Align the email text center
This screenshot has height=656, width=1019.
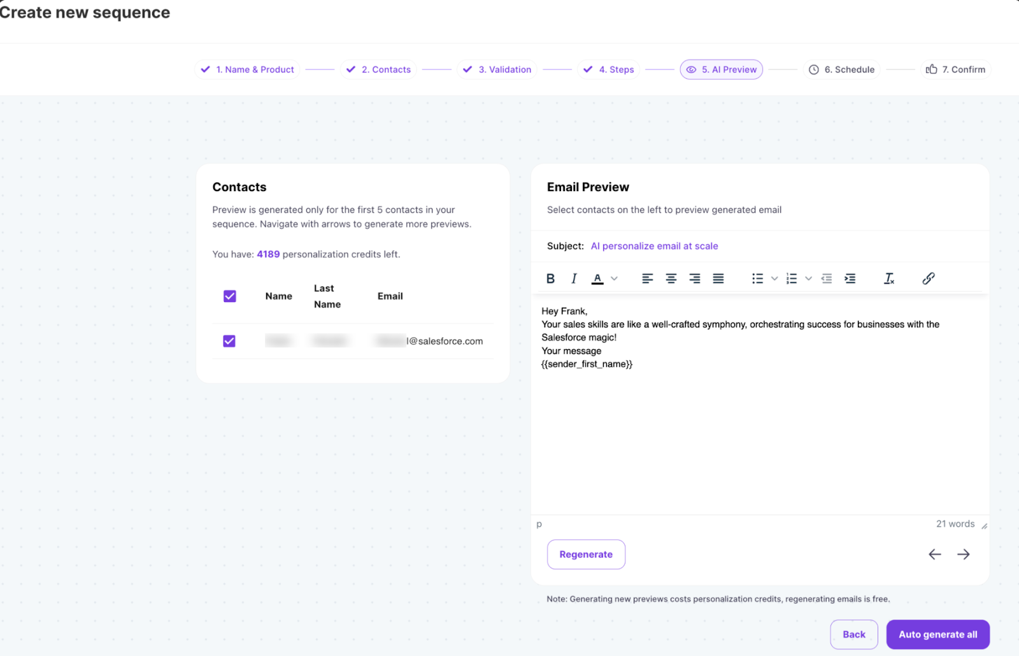point(671,278)
